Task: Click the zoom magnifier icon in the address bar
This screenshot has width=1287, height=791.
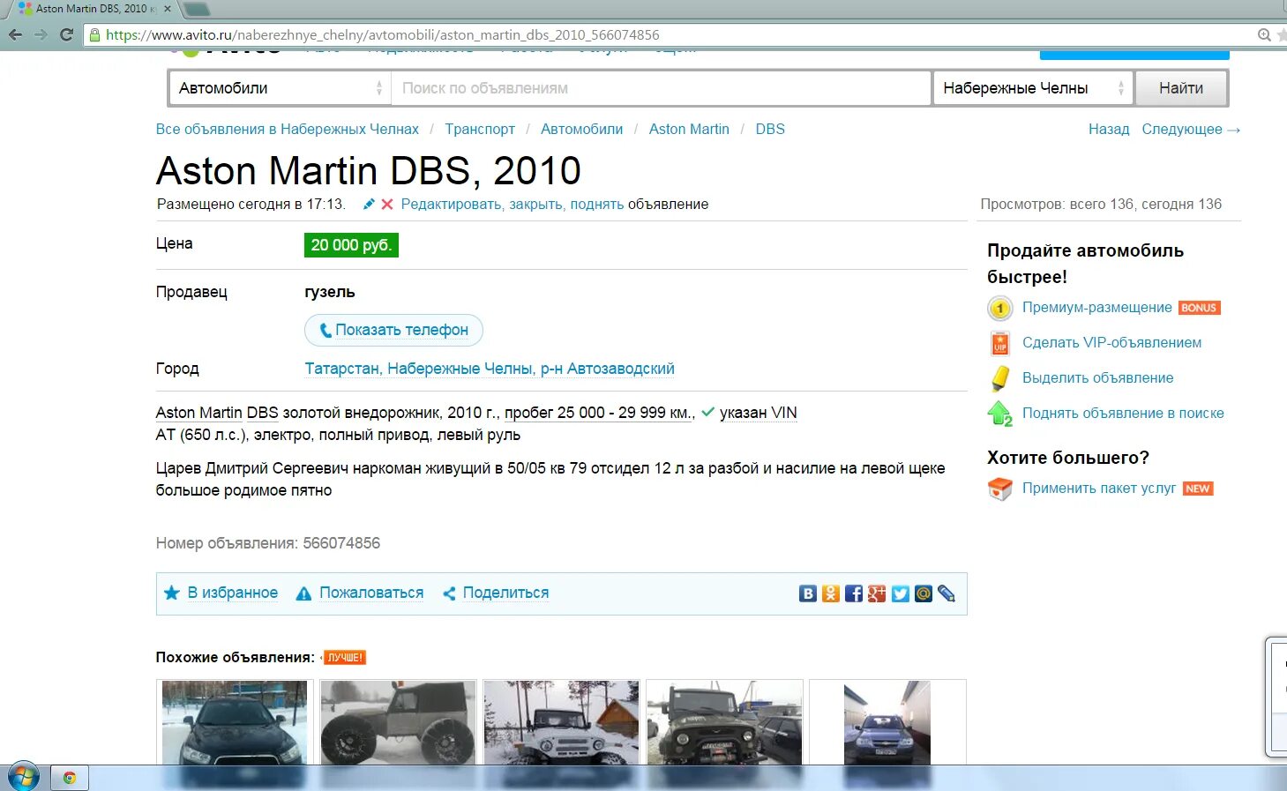Action: [x=1264, y=35]
